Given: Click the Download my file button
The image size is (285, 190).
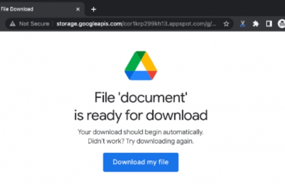Looking at the screenshot, I should tap(141, 162).
